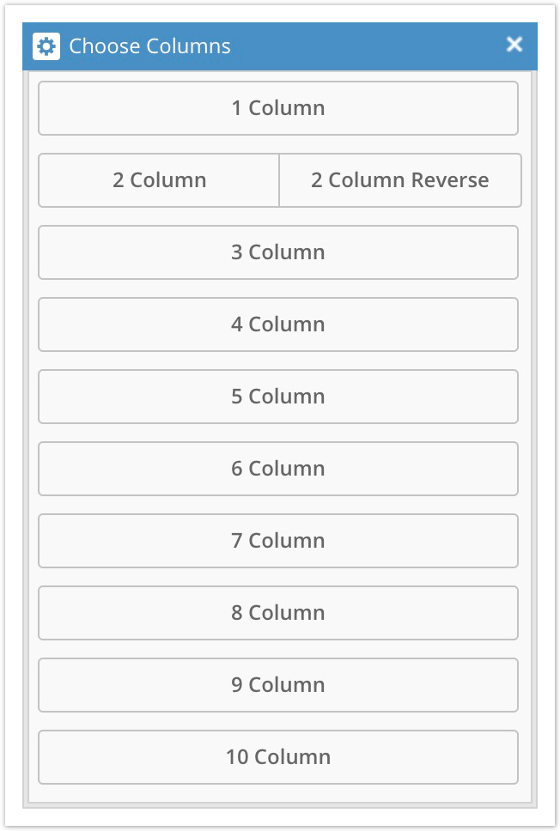Pick the reversed two-column arrangement

pos(400,180)
